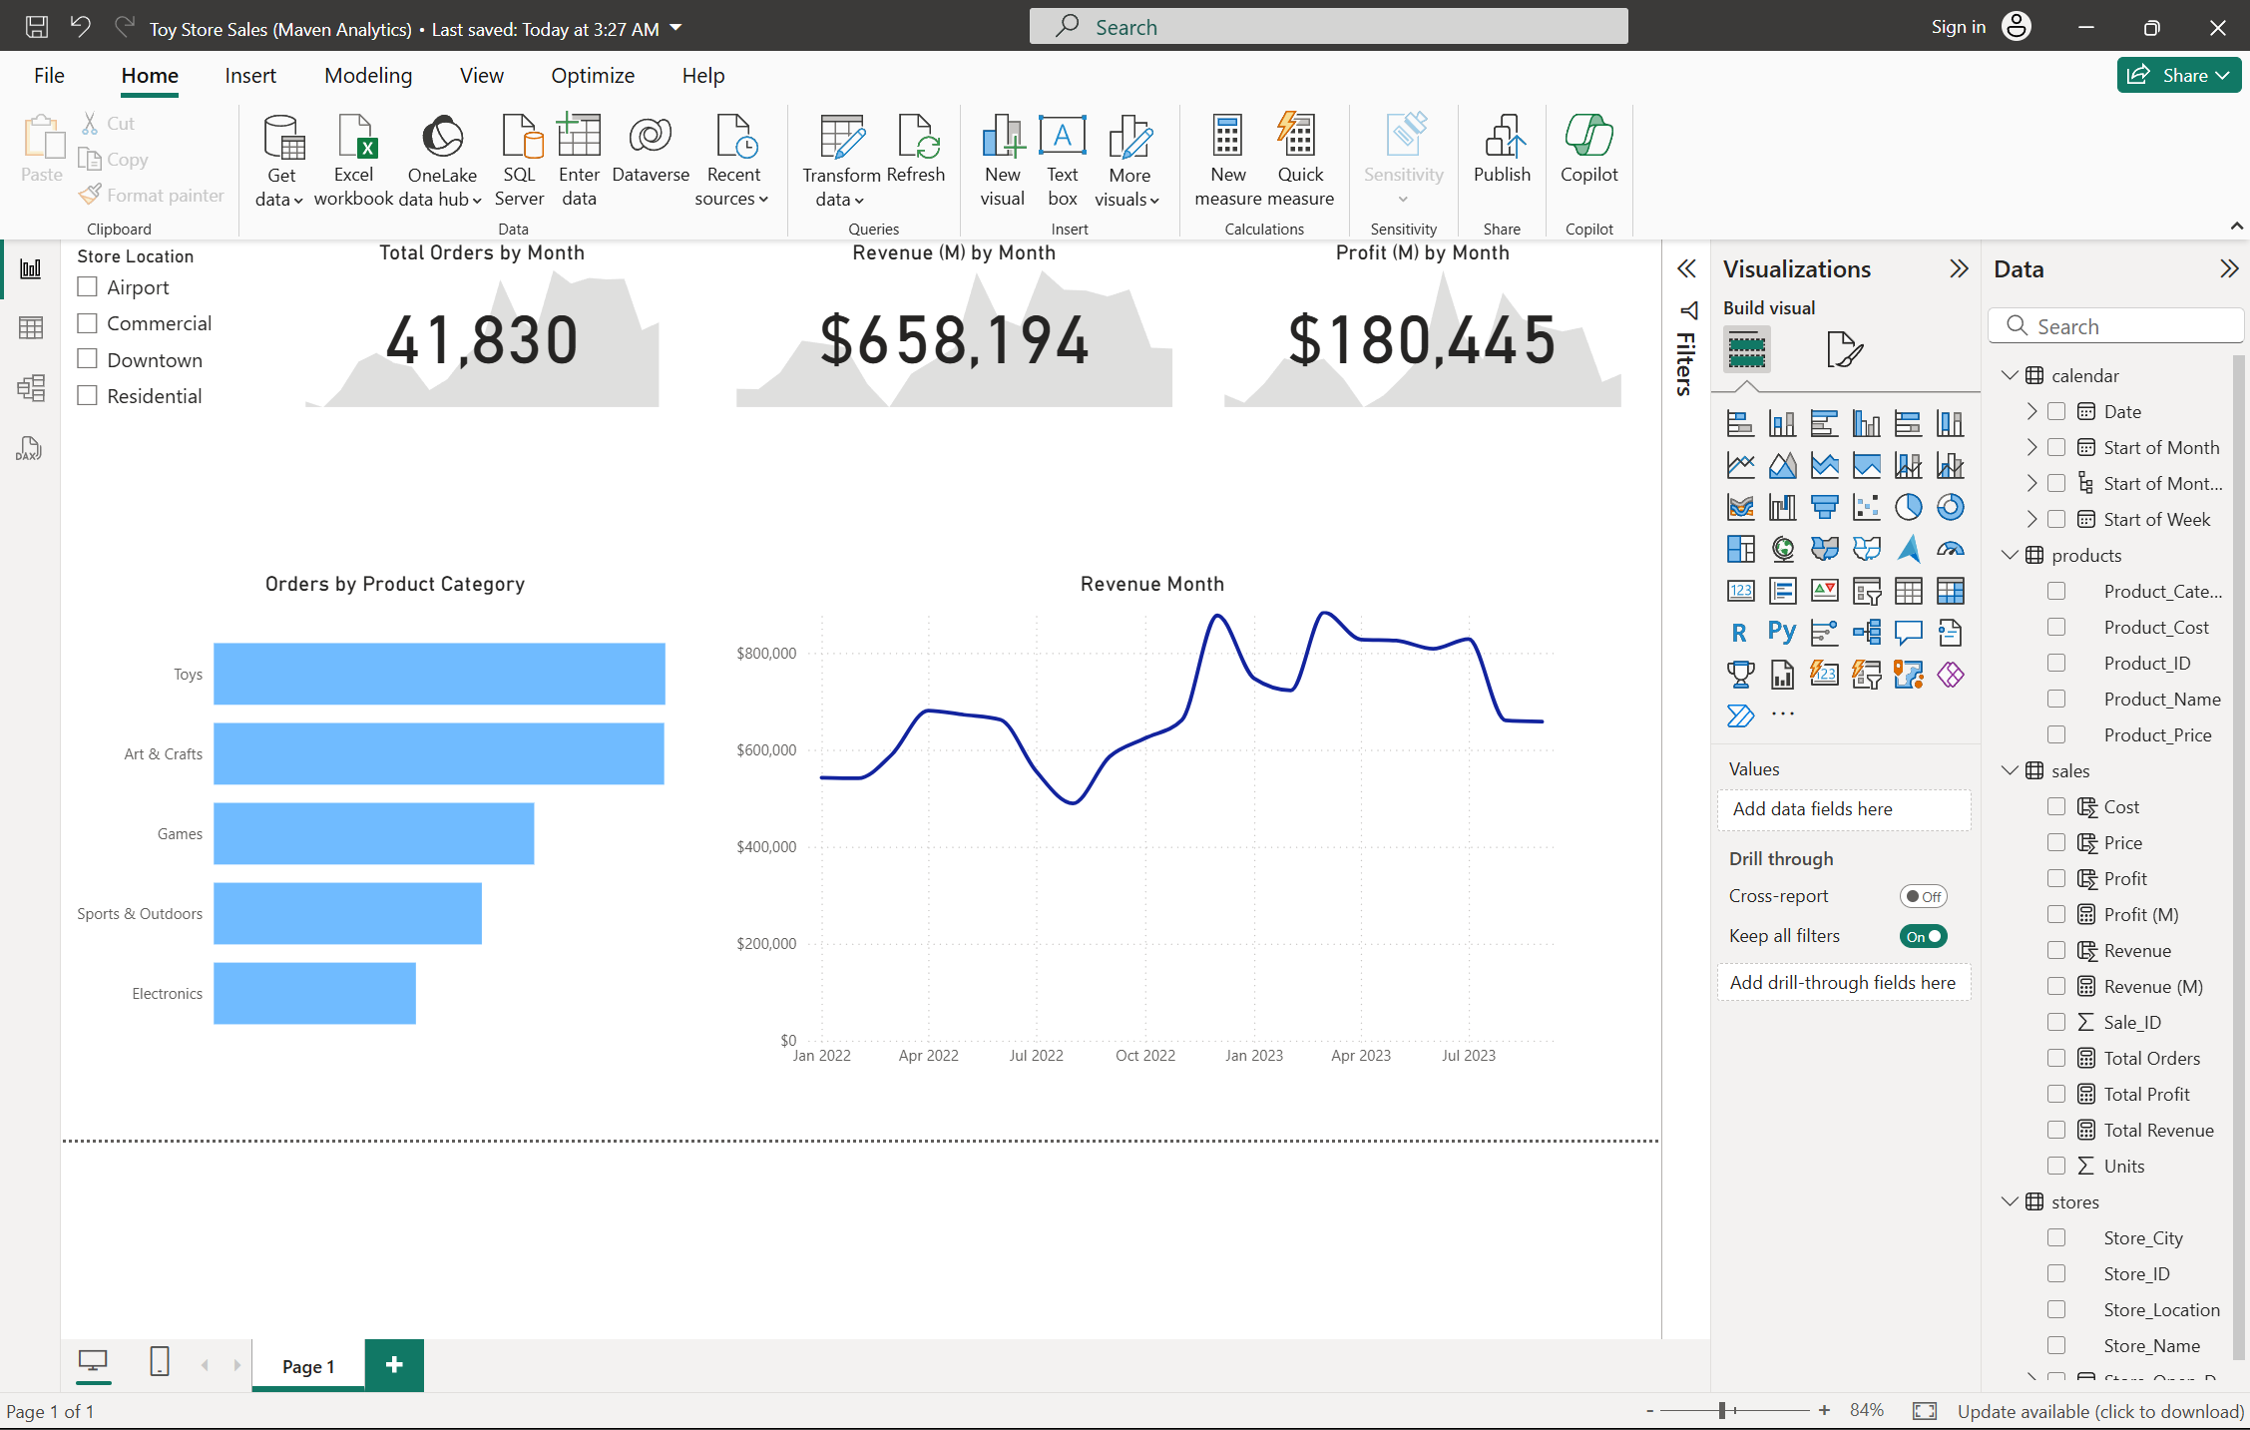Click the Share button

point(2178,76)
